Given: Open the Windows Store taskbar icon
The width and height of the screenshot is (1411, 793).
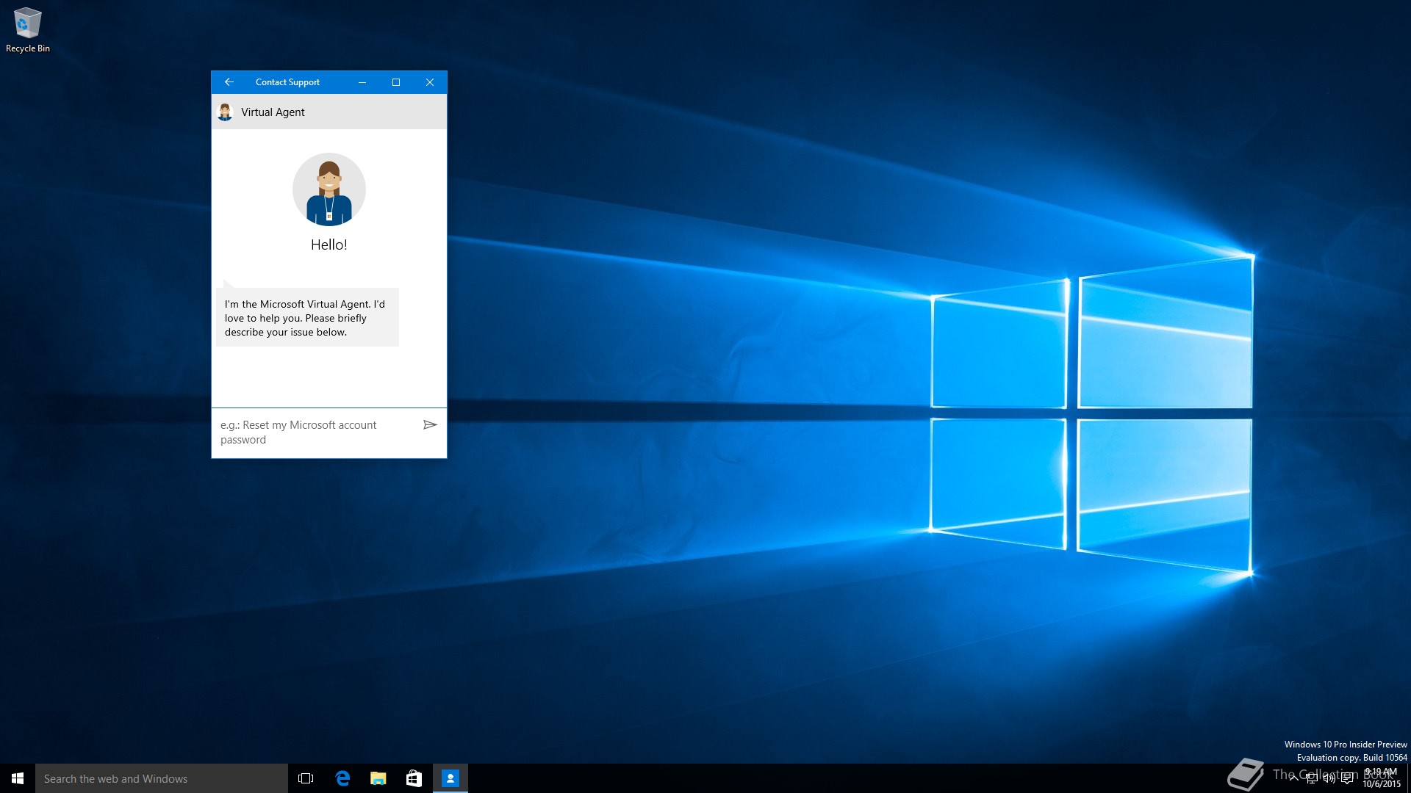Looking at the screenshot, I should (x=414, y=778).
